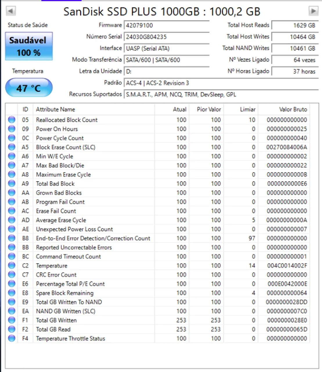Image resolution: width=322 pixels, height=372 pixels.
Task: Click status icon for Total GB Written To NAND
Action: pyautogui.click(x=12, y=302)
